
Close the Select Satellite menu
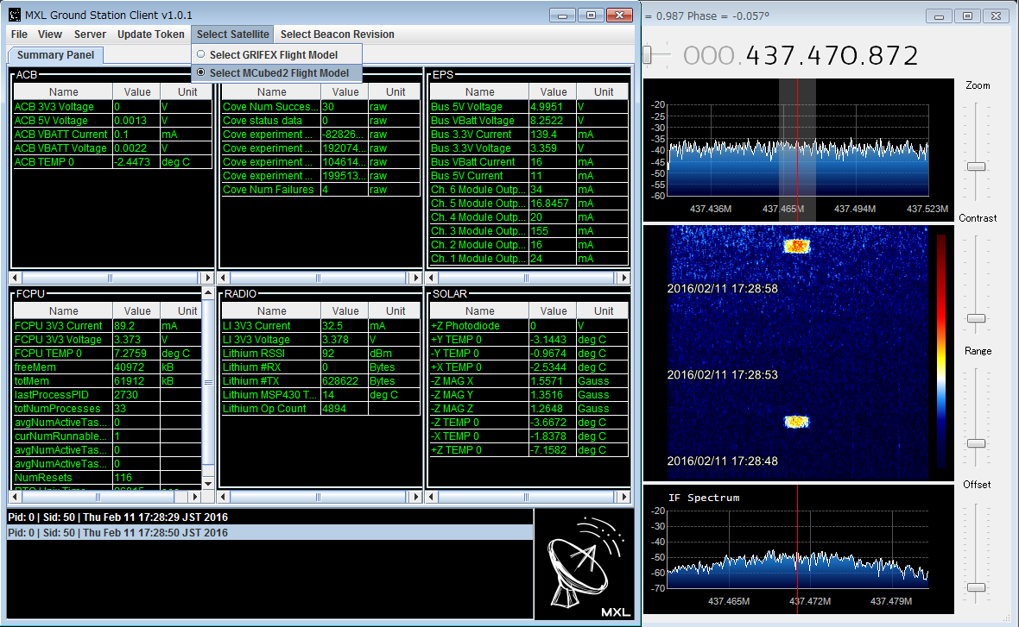click(232, 34)
